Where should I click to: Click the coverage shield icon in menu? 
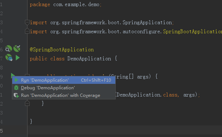[x=16, y=95]
